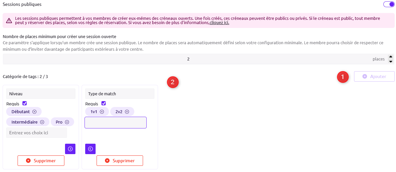This screenshot has width=396, height=172.
Task: Move Niveau category right with arrow
Action: point(70,149)
